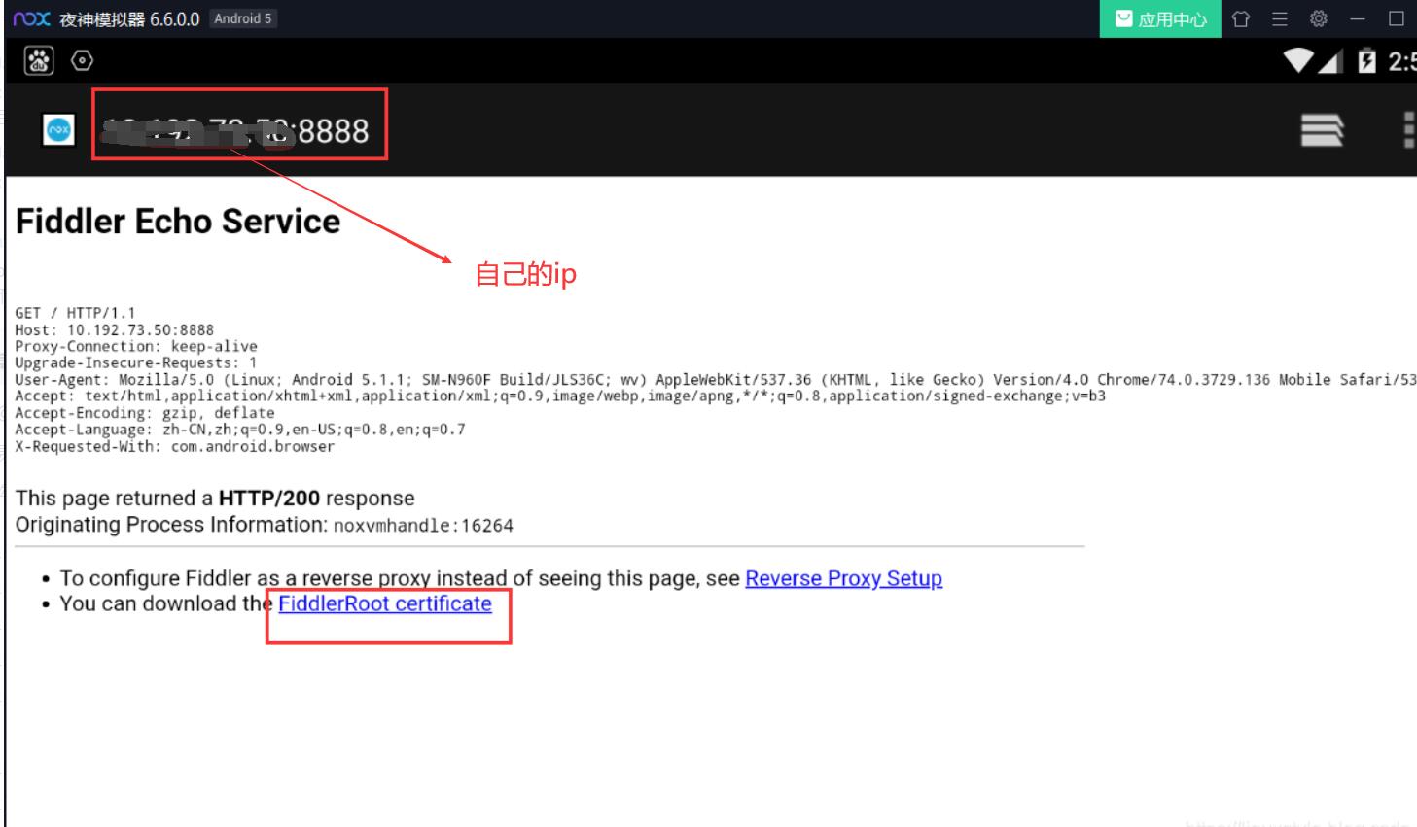1417x827 pixels.
Task: Click the Proxy-Connection: keep-alive line
Action: [x=136, y=347]
